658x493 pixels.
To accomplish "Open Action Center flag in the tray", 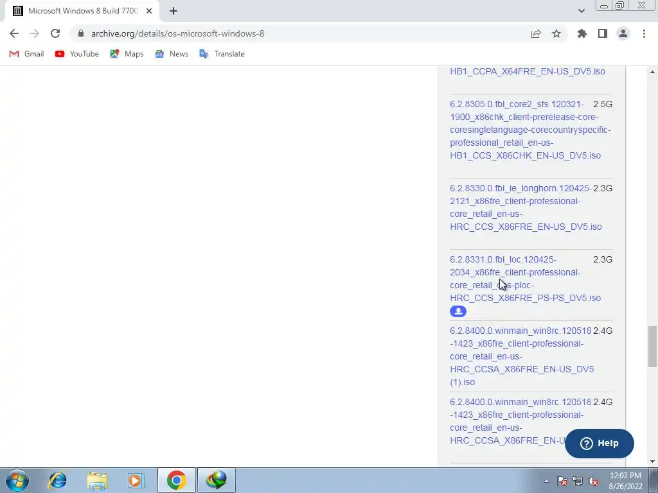I will [x=562, y=481].
